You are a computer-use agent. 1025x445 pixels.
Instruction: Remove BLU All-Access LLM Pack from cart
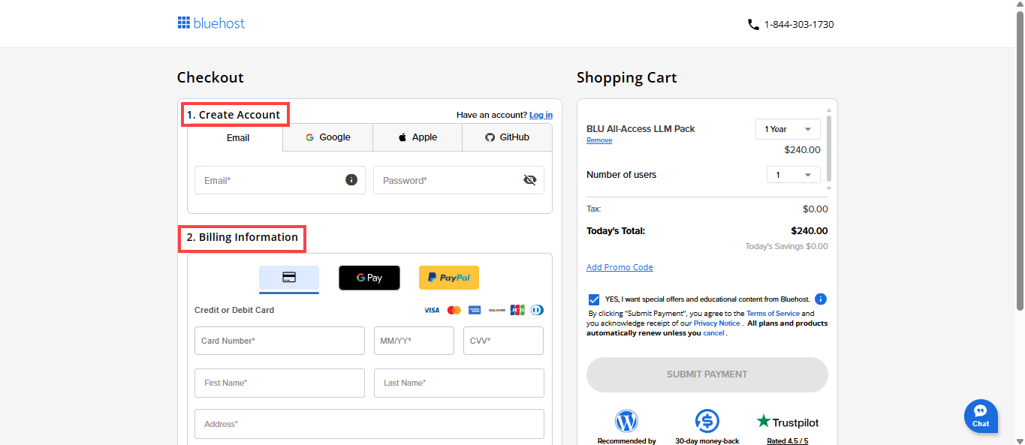[x=598, y=140]
